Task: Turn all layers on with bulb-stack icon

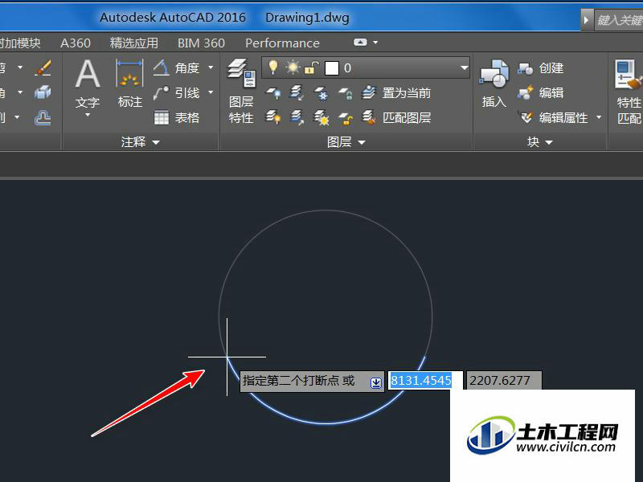Action: click(273, 118)
